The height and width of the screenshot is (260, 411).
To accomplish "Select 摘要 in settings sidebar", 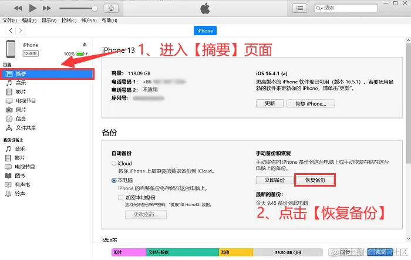I will tap(47, 74).
